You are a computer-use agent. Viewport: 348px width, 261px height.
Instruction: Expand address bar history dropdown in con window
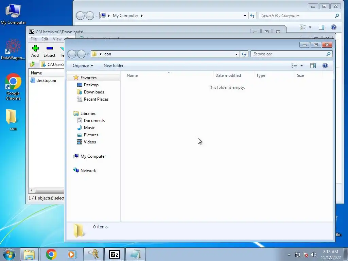[236, 54]
